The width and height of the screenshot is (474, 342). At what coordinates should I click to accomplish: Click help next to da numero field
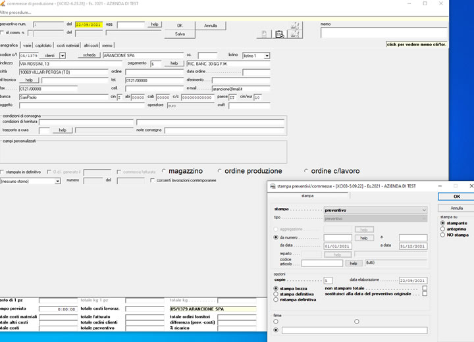364,238
